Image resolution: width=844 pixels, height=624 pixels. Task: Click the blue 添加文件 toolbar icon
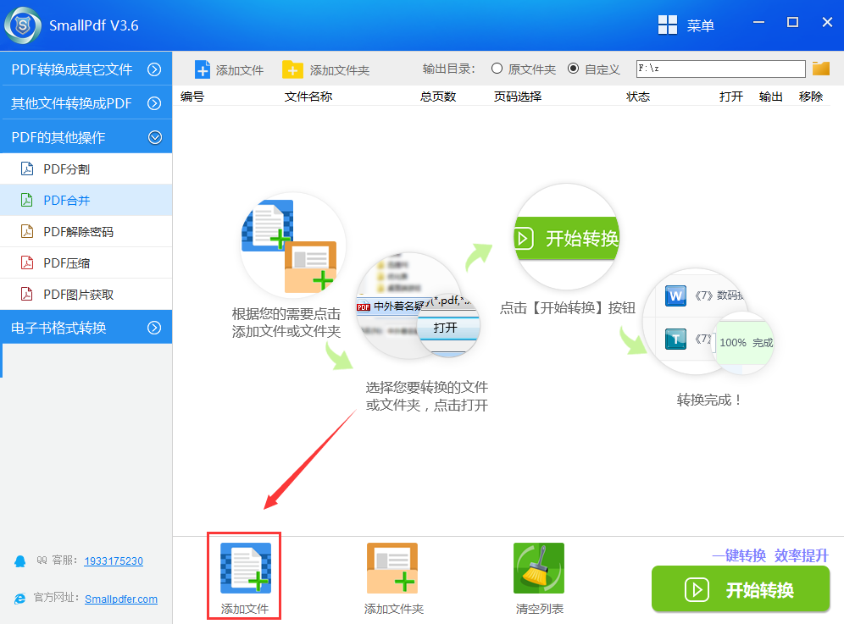coord(203,70)
